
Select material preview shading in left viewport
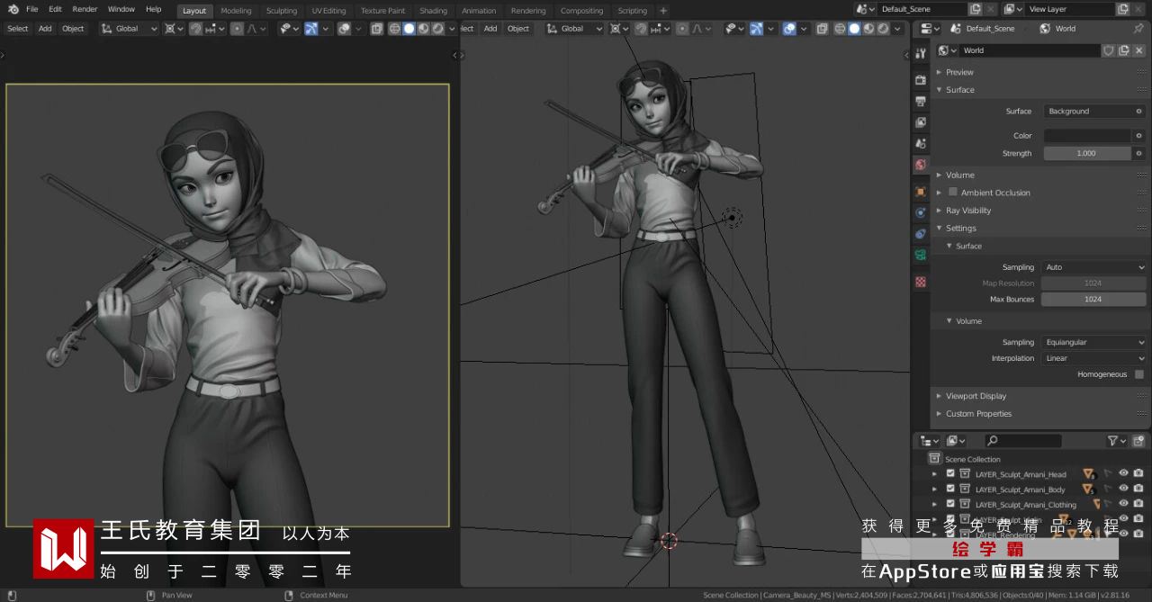(424, 28)
